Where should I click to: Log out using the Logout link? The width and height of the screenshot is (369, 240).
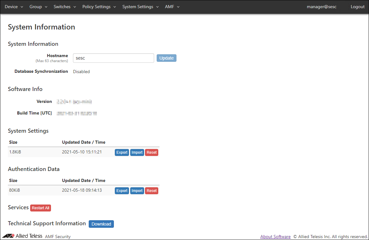tap(357, 7)
